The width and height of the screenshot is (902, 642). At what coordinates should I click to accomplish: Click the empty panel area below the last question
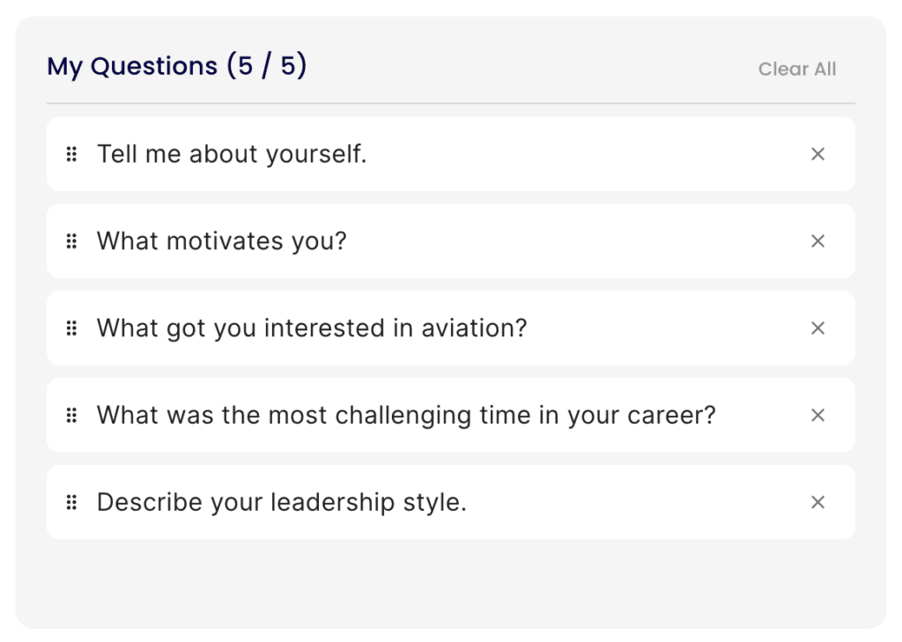pos(450,582)
